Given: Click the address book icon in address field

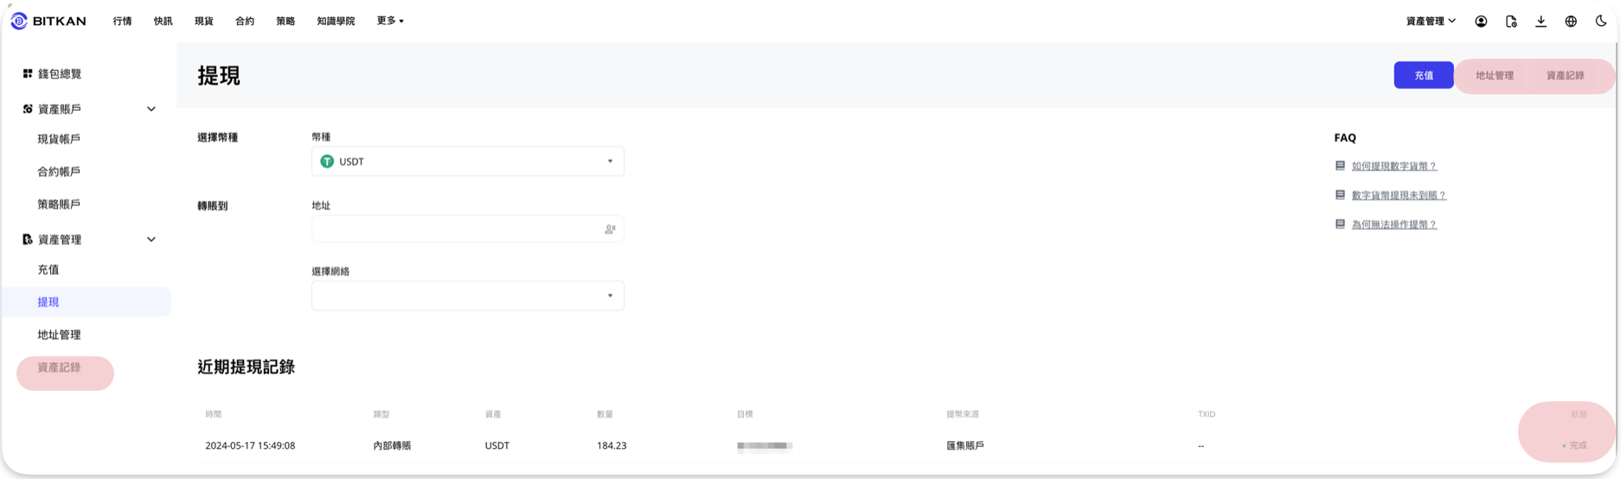Looking at the screenshot, I should tap(610, 229).
